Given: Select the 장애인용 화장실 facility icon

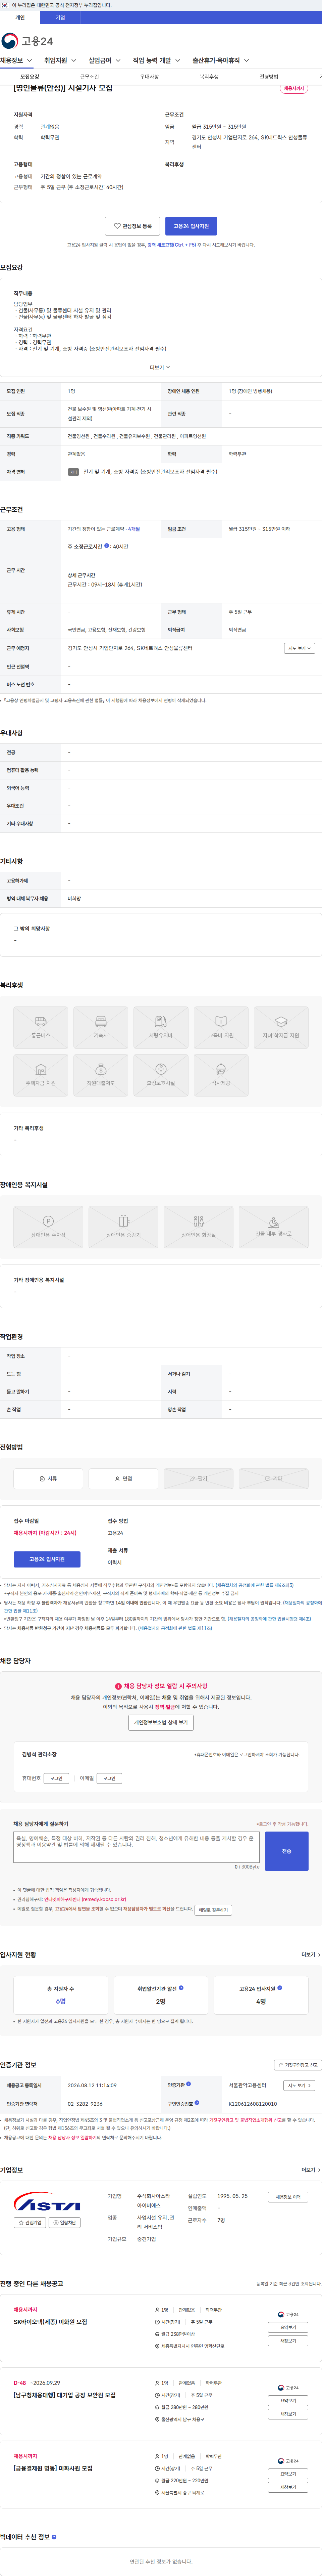Looking at the screenshot, I should pyautogui.click(x=198, y=1227).
